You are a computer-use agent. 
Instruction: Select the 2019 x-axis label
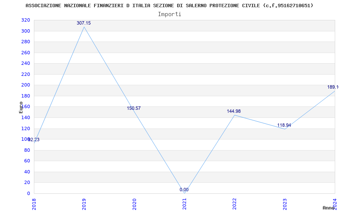[84, 204]
